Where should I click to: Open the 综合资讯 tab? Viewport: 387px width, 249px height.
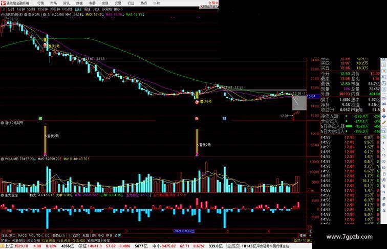(x=49, y=240)
